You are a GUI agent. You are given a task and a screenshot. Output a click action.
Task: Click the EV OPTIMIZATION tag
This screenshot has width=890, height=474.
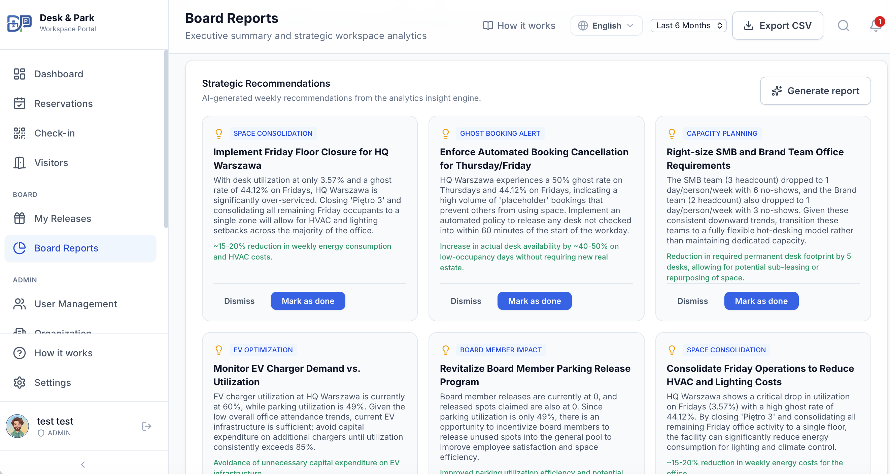pyautogui.click(x=263, y=350)
